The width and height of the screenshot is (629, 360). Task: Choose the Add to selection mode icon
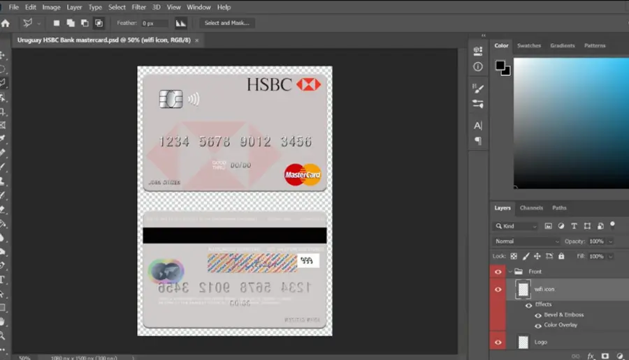click(x=71, y=23)
